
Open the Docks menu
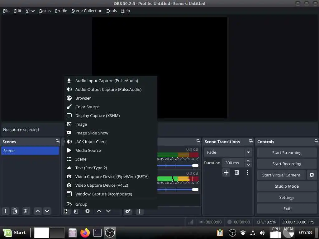point(45,11)
